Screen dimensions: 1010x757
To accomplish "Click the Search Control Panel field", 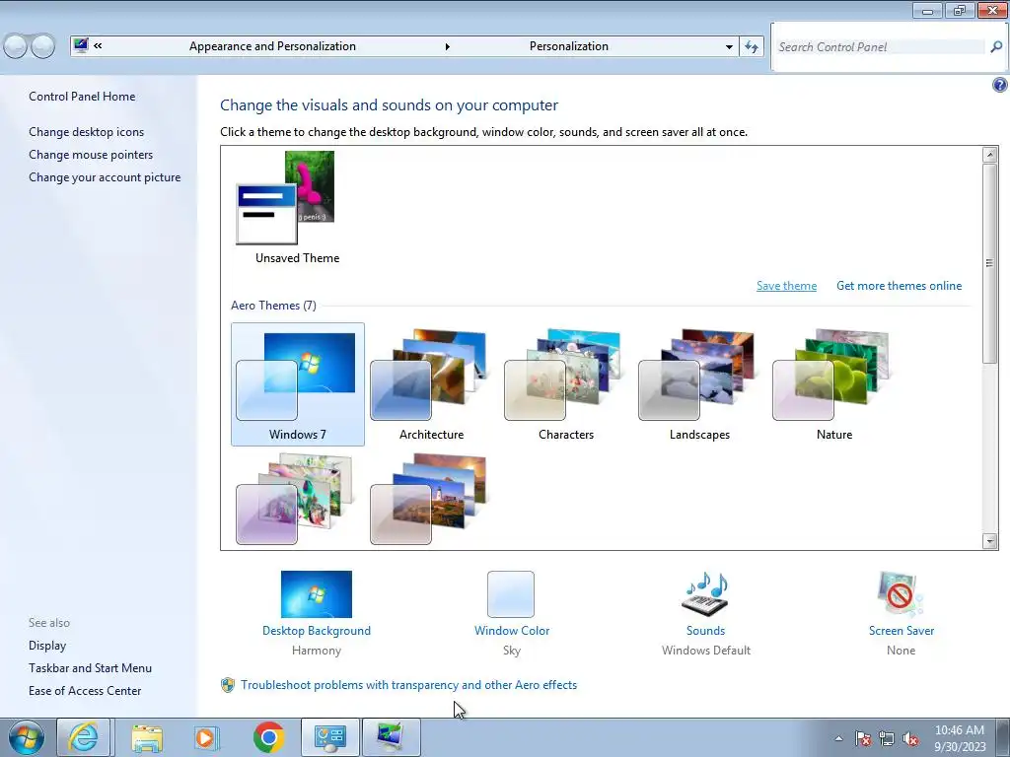I will coord(881,47).
